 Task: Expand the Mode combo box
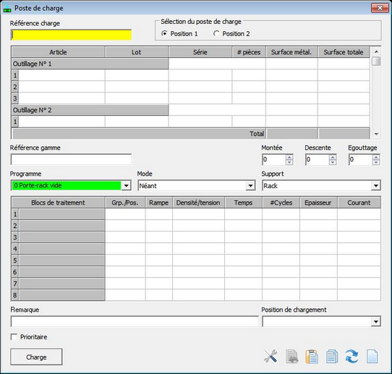point(250,185)
